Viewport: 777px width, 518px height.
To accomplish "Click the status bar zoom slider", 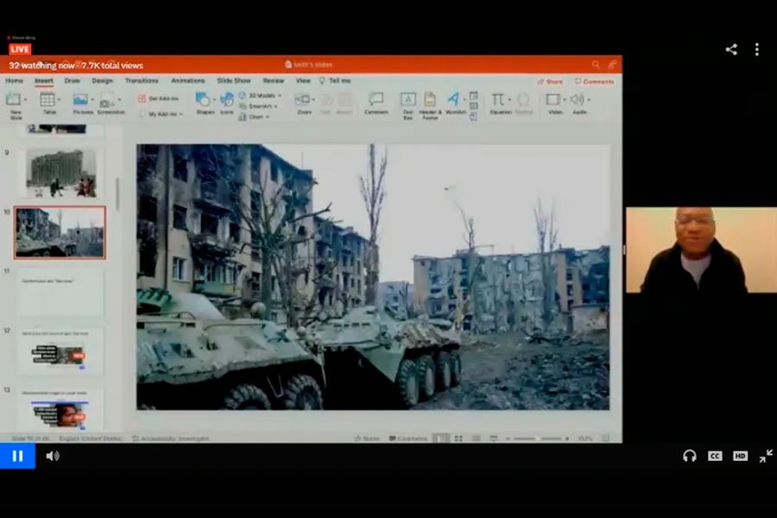I will point(538,439).
